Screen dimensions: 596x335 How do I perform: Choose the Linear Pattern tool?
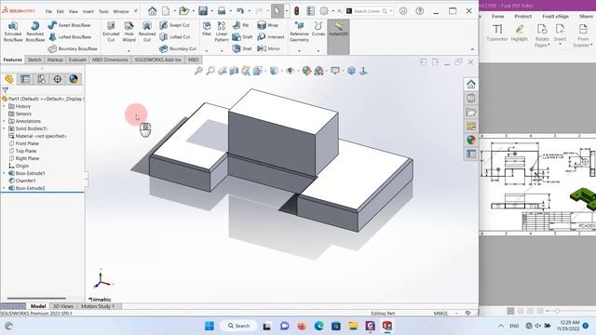tap(222, 31)
